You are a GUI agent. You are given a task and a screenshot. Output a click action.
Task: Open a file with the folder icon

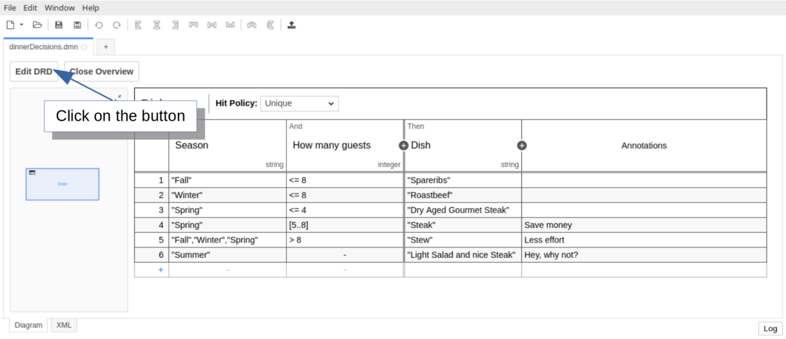pyautogui.click(x=37, y=25)
